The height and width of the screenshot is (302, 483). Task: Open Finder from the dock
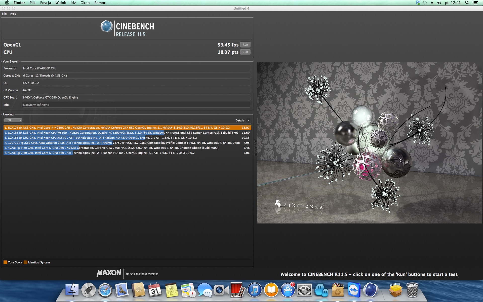72,290
